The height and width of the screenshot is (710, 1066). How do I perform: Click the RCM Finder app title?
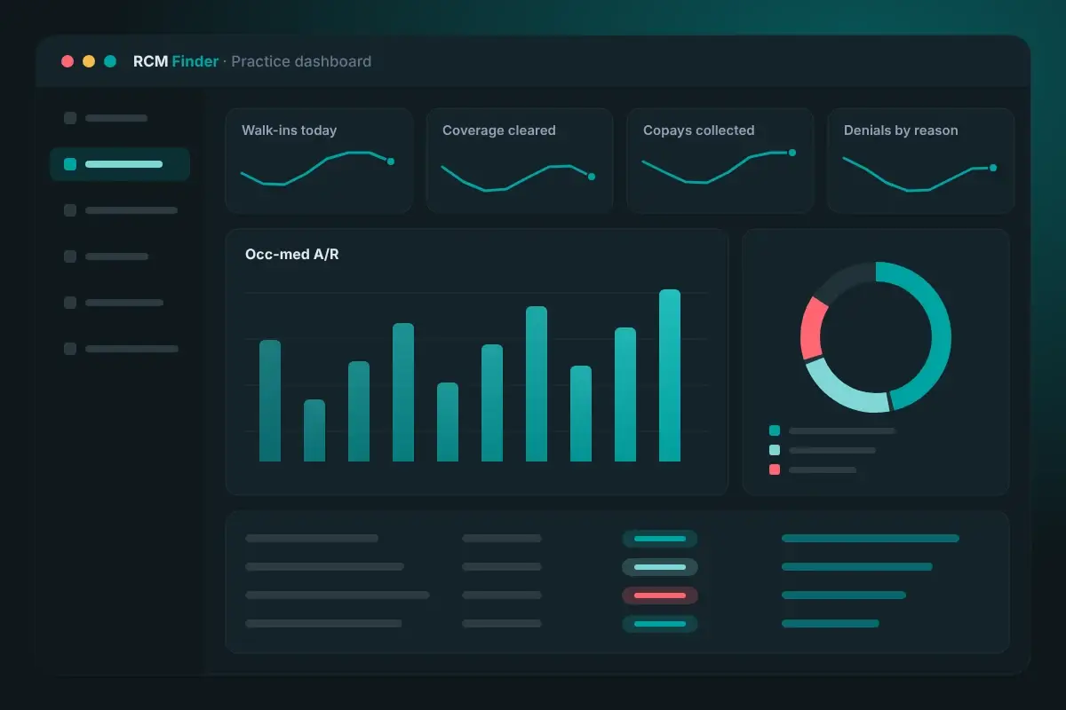click(176, 61)
